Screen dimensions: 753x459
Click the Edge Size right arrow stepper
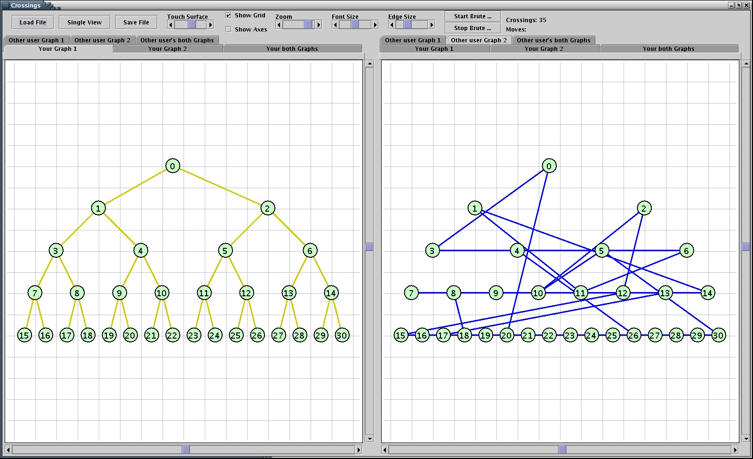[x=431, y=24]
